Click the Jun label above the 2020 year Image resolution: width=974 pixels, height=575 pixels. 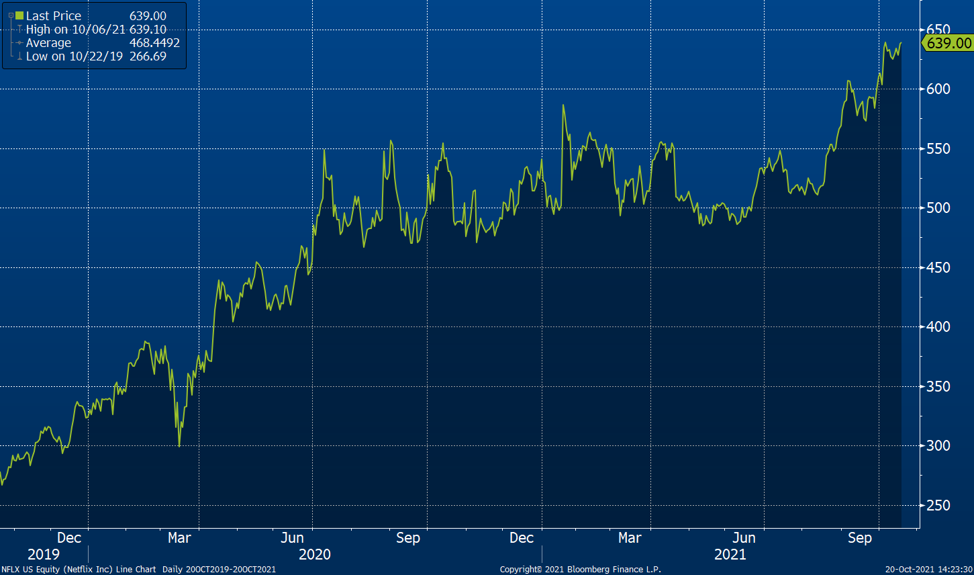[x=292, y=538]
